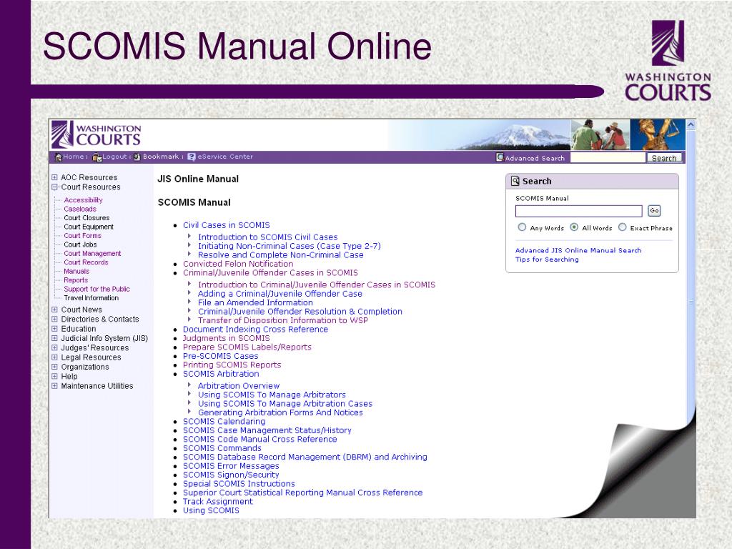732x549 pixels.
Task: Open the Arbitration Overview link
Action: point(239,386)
